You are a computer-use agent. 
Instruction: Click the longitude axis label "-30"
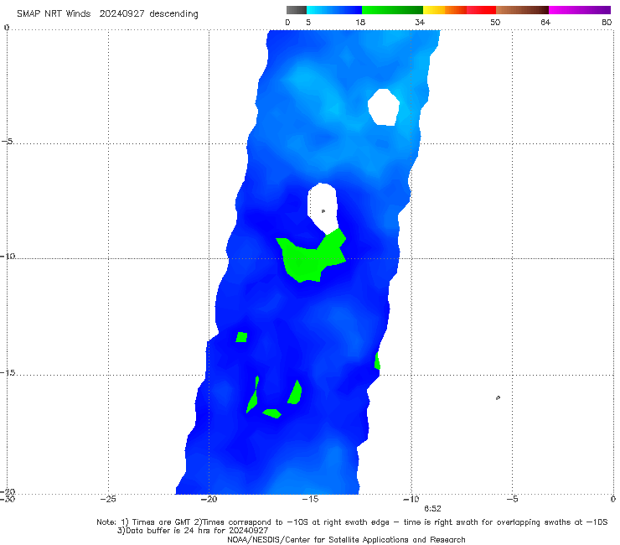[8, 499]
